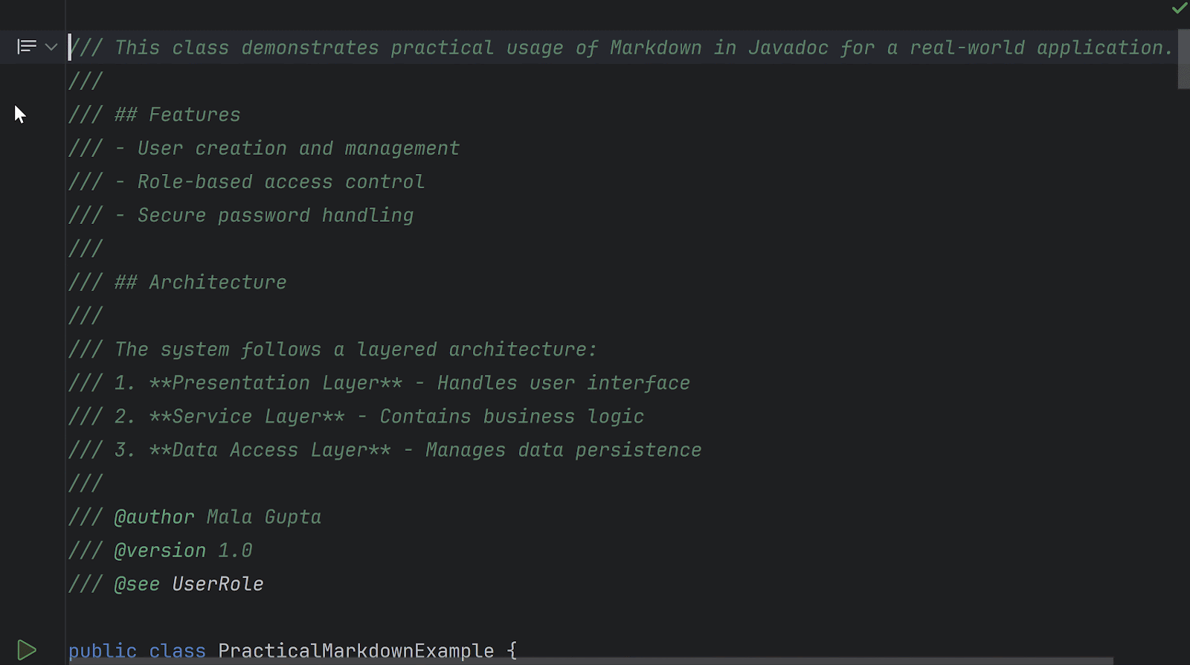
Task: Place the cursor on the @version tag
Action: (160, 550)
